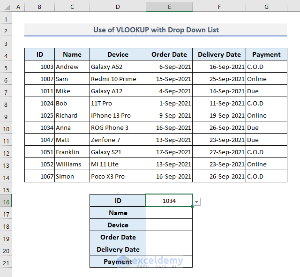Select the Payment cell in Simon's row
The height and width of the screenshot is (277, 300).
click(x=267, y=176)
